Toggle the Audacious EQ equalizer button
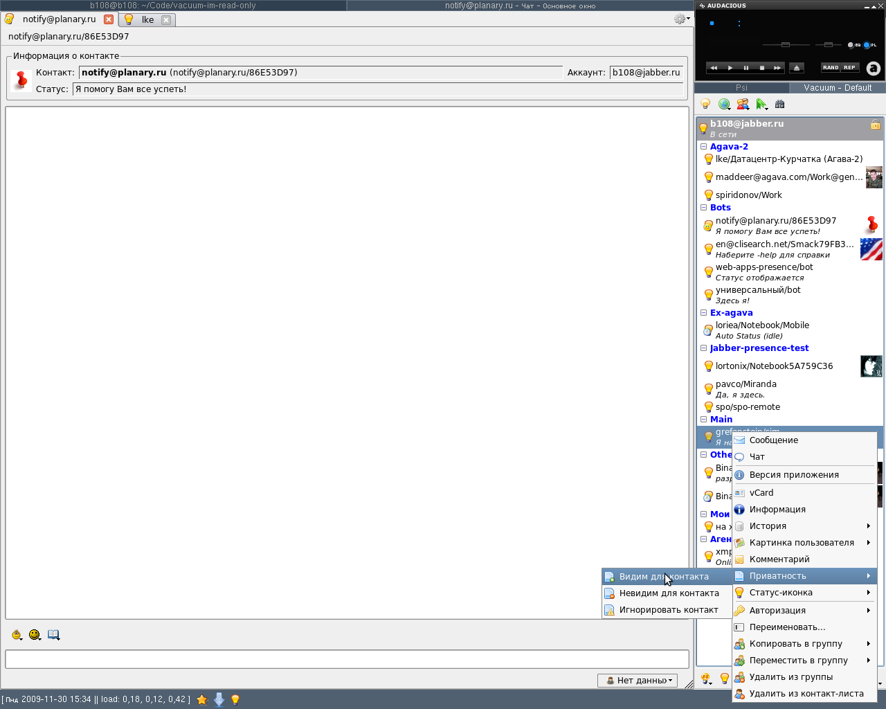Image resolution: width=886 pixels, height=709 pixels. [851, 45]
